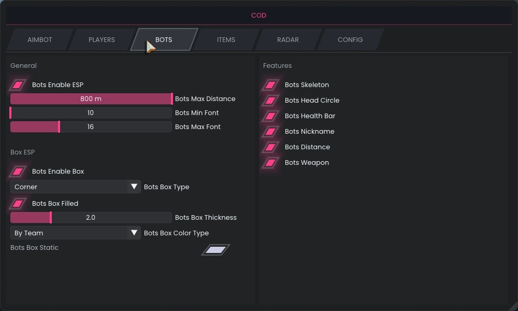
Task: Disable the Bots Distance feature
Action: pyautogui.click(x=270, y=147)
